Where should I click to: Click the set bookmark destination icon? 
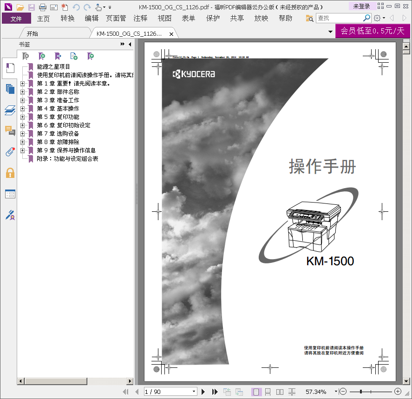[58, 56]
